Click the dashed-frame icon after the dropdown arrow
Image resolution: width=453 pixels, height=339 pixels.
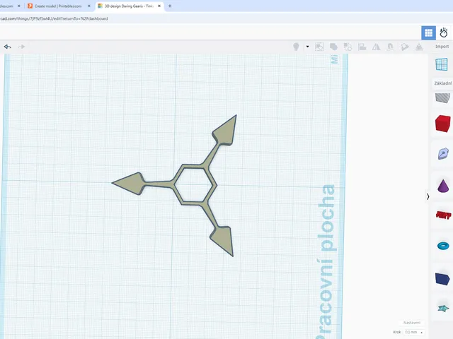[319, 47]
